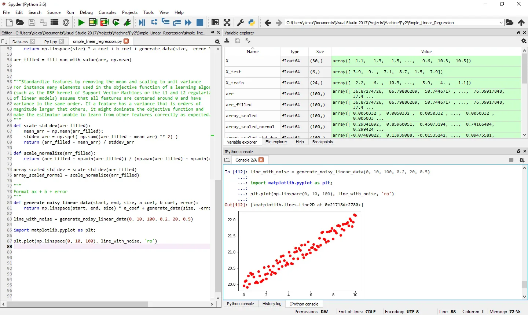
Task: Maximize the current pane
Action: [215, 23]
